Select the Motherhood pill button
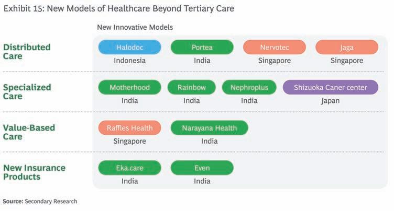394x211 pixels. [129, 88]
